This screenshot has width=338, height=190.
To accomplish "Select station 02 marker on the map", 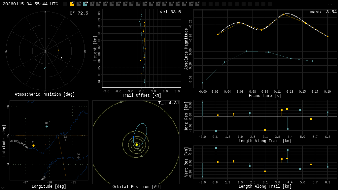I will click(x=65, y=140).
